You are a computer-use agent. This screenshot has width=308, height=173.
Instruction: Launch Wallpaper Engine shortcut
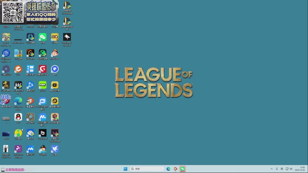[x=6, y=53]
